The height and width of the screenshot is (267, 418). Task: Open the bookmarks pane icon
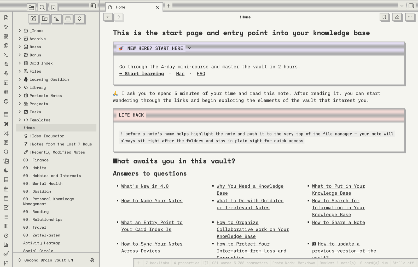[x=53, y=7]
